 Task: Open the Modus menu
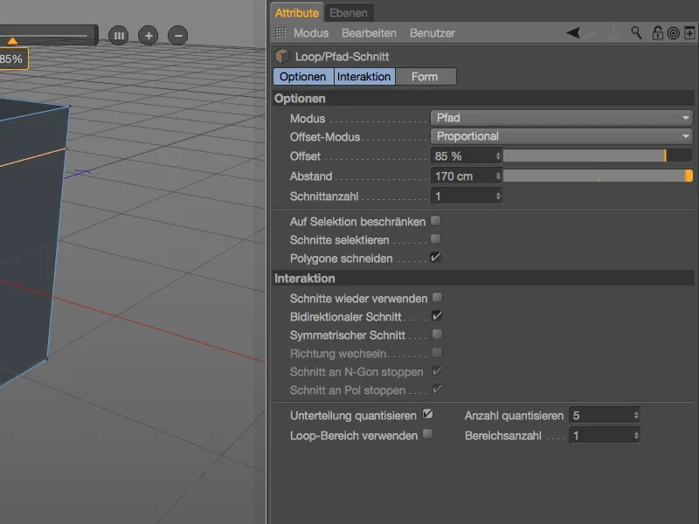click(311, 33)
